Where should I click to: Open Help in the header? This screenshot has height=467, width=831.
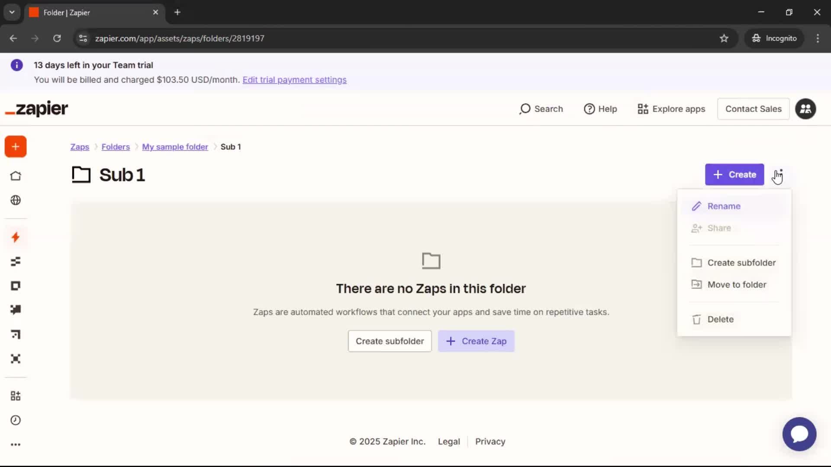[600, 109]
